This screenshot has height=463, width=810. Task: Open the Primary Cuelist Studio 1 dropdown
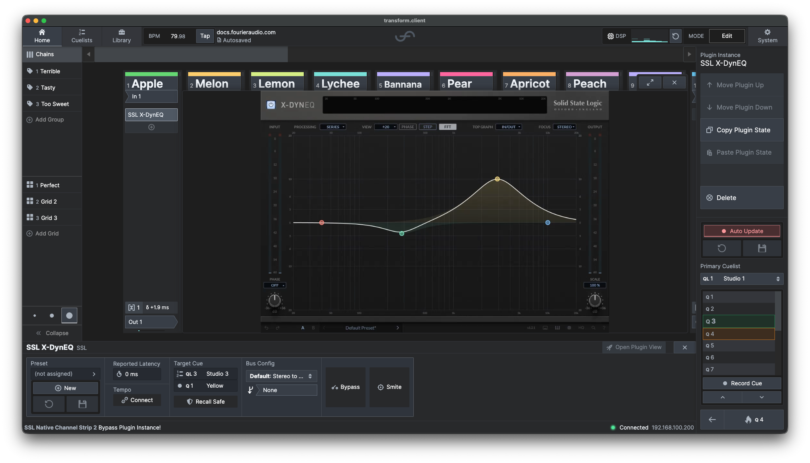tap(741, 279)
